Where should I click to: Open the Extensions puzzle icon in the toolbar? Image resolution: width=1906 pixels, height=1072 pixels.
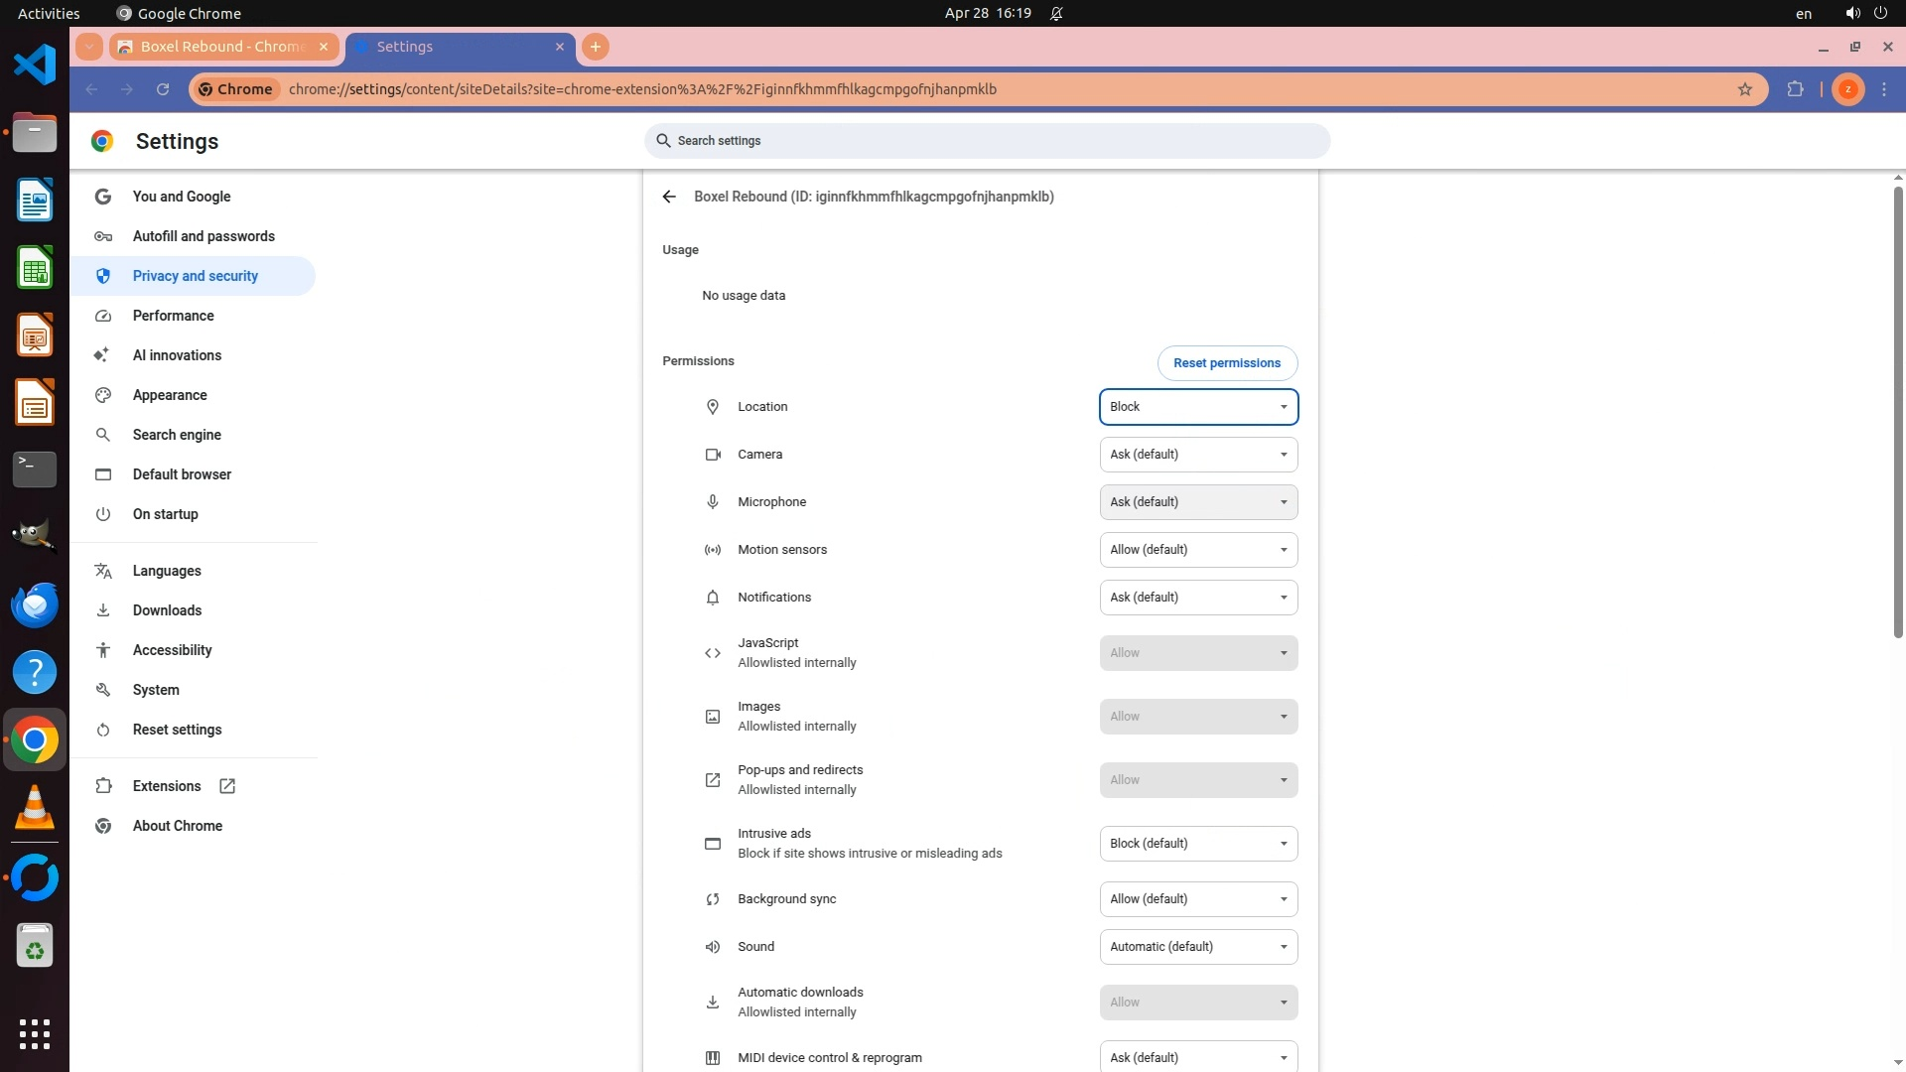click(x=1795, y=89)
